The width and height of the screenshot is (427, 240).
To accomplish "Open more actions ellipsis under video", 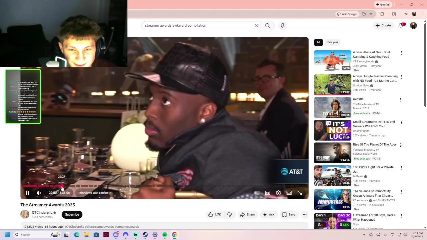I will (x=305, y=215).
